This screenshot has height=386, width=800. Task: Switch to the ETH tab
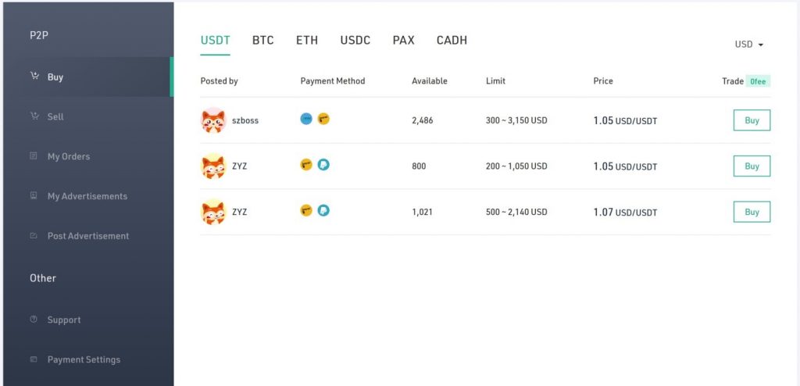coord(307,41)
